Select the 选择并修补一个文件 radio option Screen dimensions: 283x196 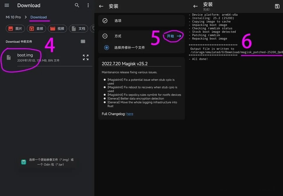[x=107, y=47]
